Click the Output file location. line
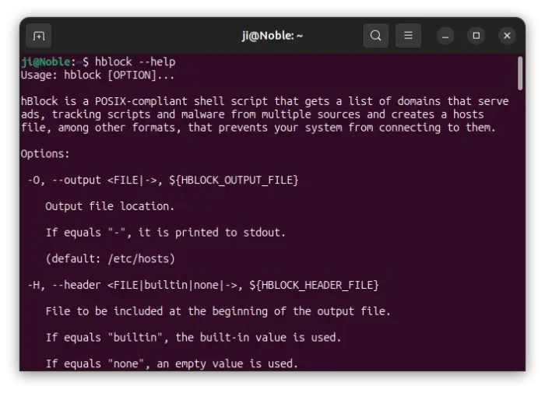The image size is (545, 393). click(110, 206)
